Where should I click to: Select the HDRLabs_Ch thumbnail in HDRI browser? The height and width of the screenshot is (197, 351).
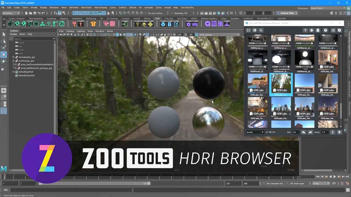pyautogui.click(x=281, y=85)
